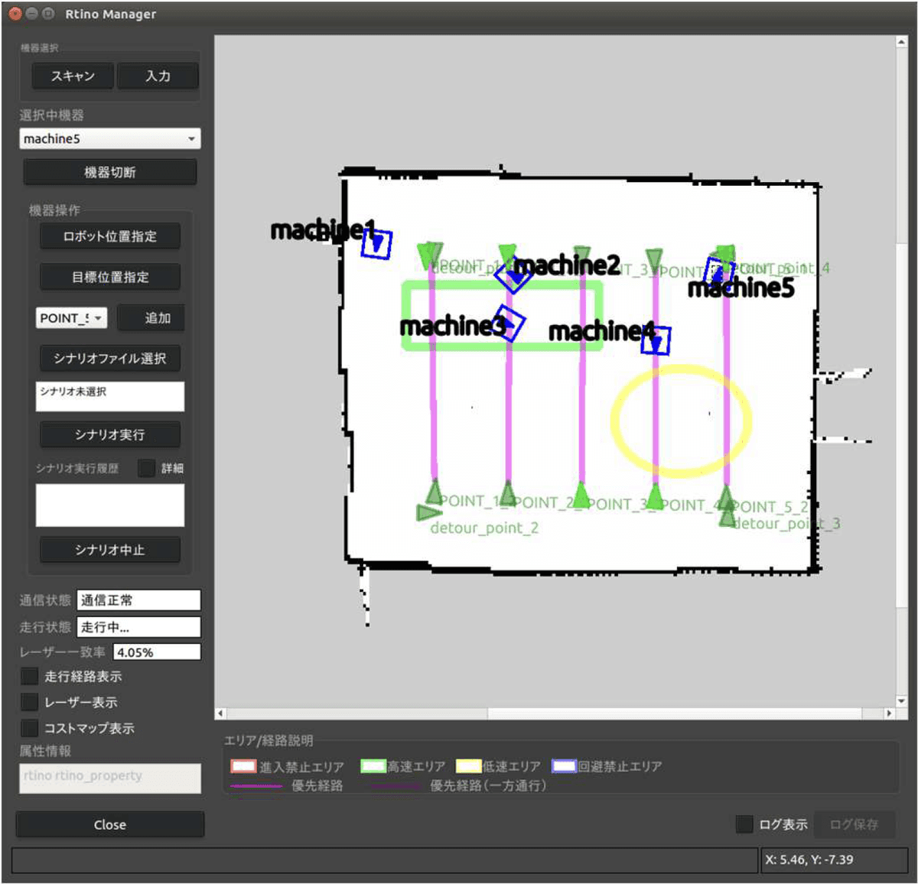Screen dimensions: 918x884
Task: Select the machine4 robot marker
Action: tap(656, 340)
